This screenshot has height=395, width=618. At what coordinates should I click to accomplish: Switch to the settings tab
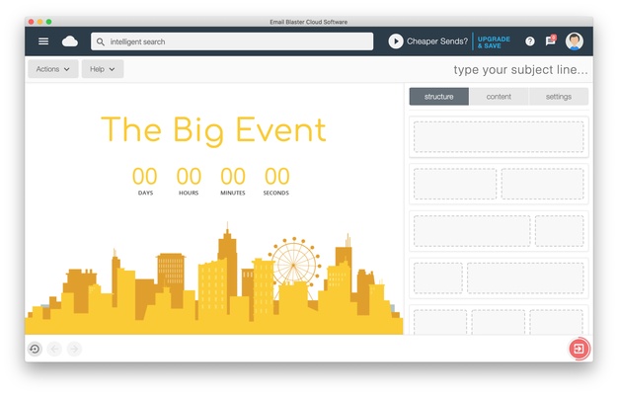tap(559, 97)
